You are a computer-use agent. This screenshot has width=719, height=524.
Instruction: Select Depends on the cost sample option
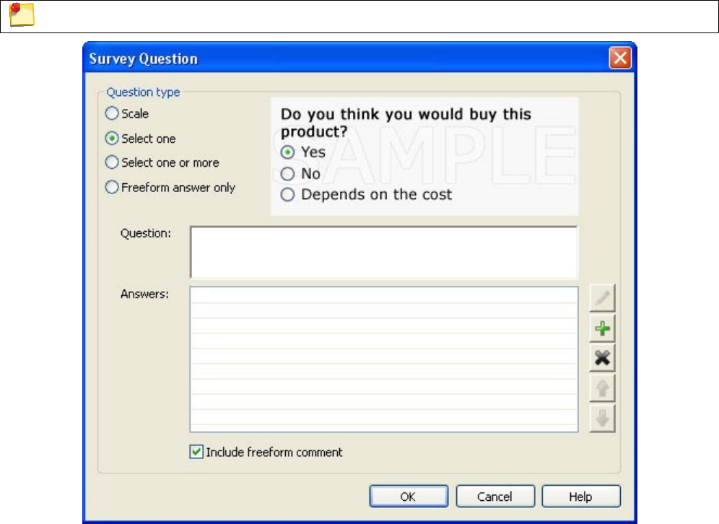pos(288,194)
